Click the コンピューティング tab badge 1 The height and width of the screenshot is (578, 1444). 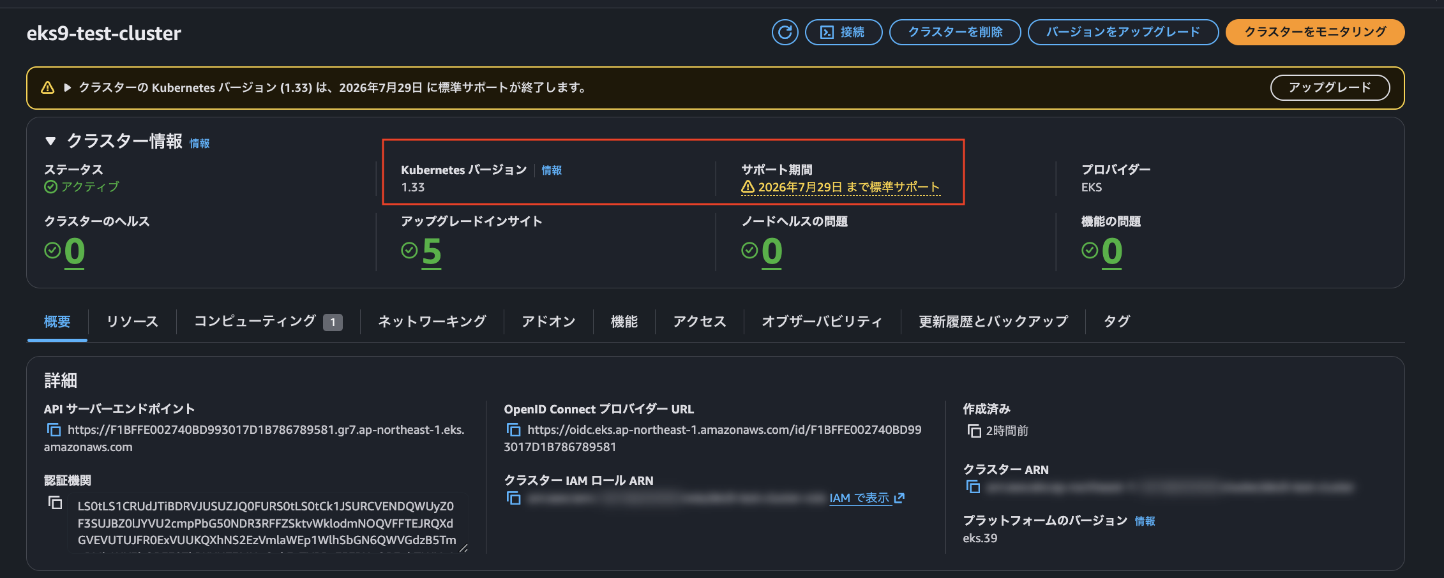pyautogui.click(x=333, y=322)
